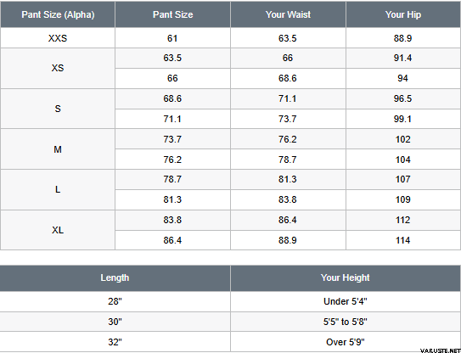
Task: Click the S alpha size cell
Action: [58, 109]
